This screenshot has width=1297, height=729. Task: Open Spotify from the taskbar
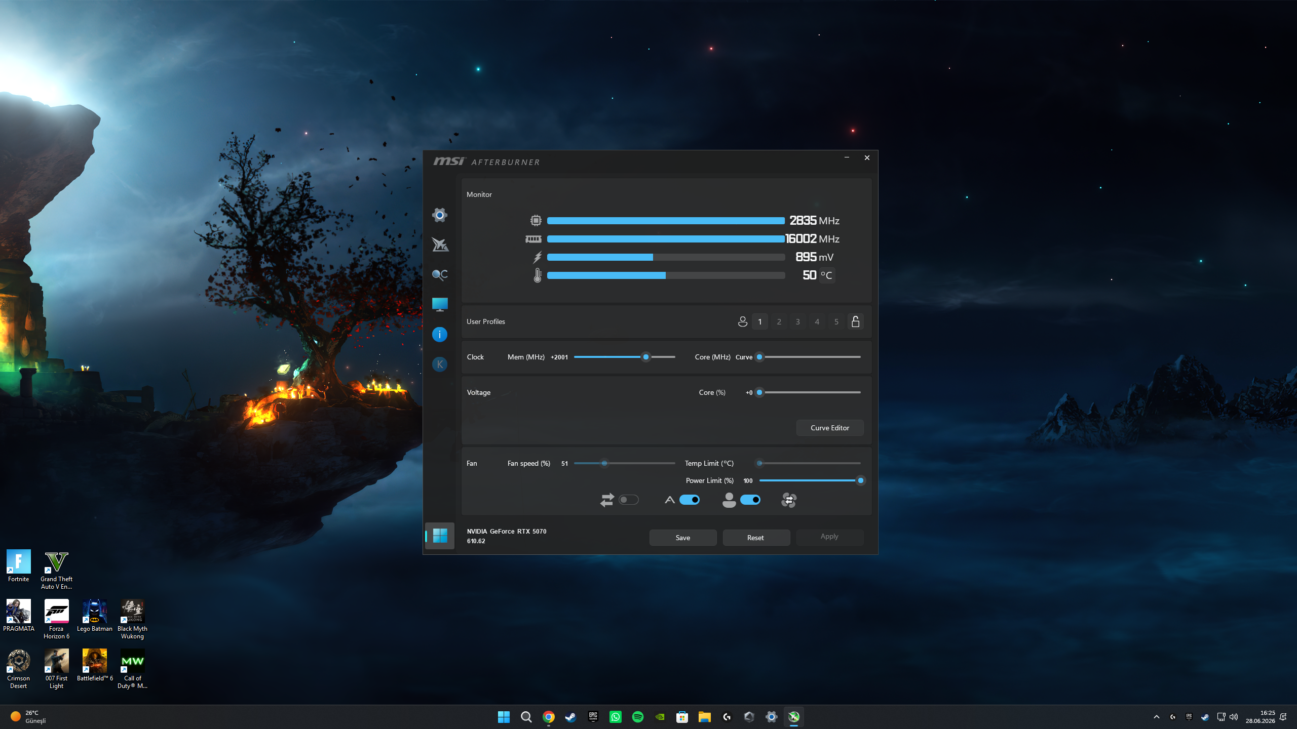pyautogui.click(x=637, y=717)
